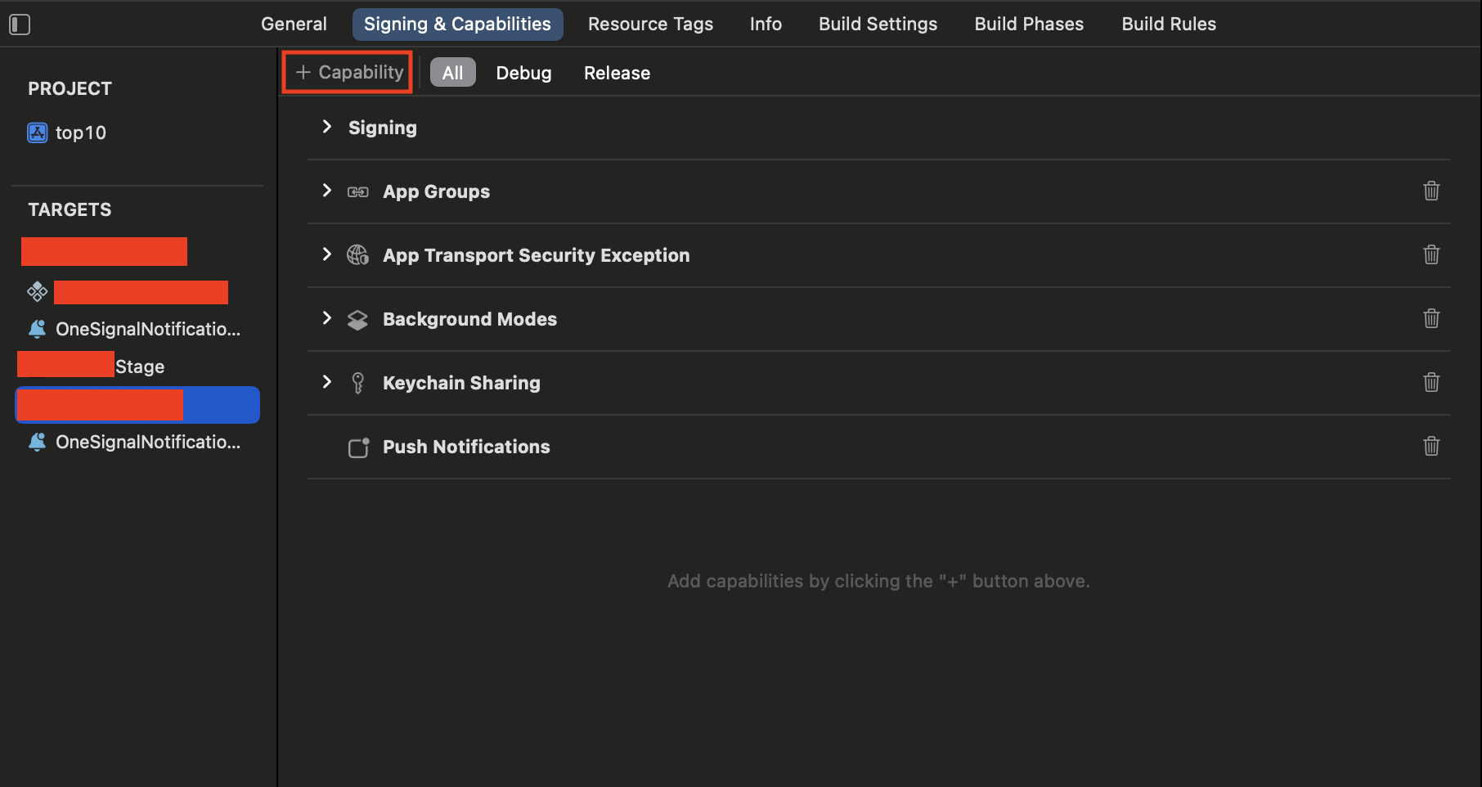
Task: Remove Push Notifications via trash icon
Action: click(x=1431, y=446)
